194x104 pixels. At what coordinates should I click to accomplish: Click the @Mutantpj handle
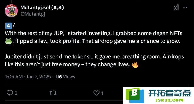(33, 14)
